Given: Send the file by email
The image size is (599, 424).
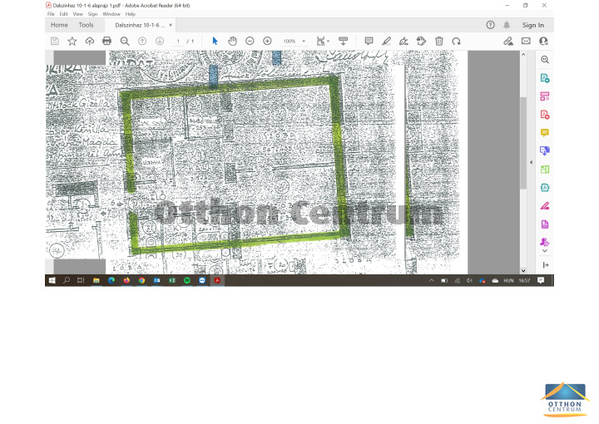Looking at the screenshot, I should [526, 41].
